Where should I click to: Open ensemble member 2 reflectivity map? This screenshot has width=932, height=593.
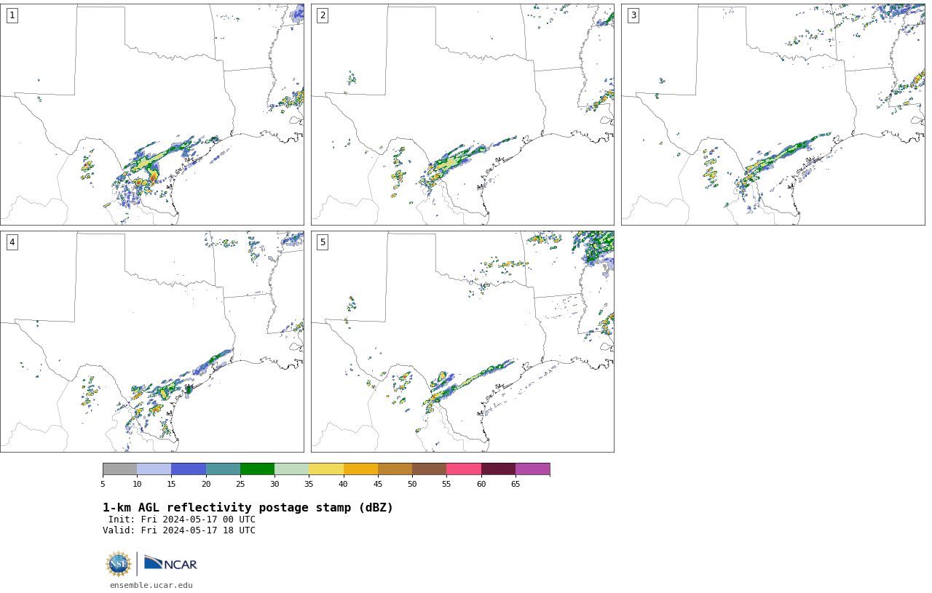462,114
